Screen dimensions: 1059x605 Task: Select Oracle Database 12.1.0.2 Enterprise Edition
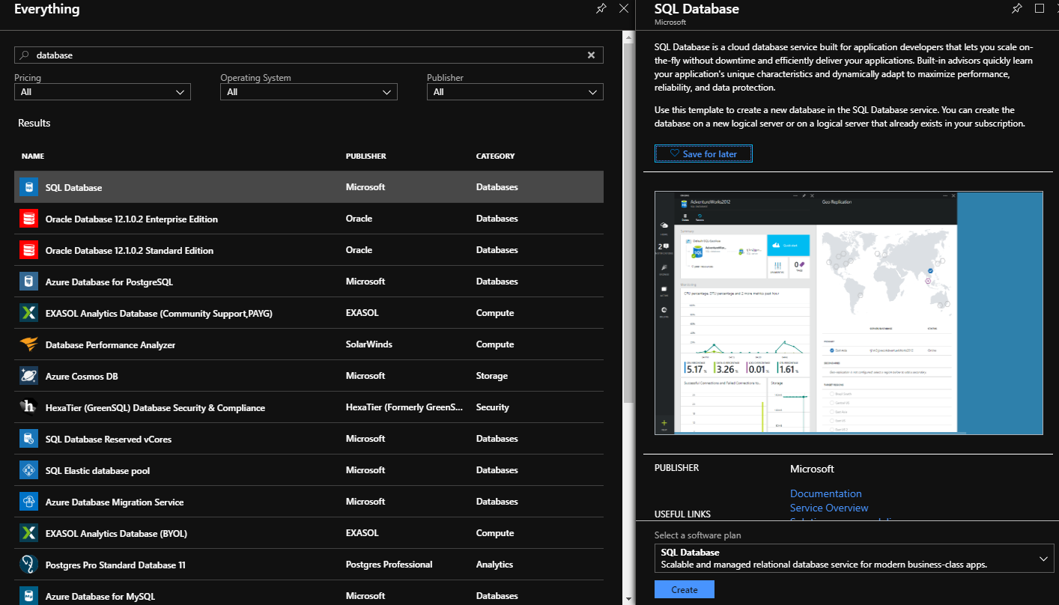tap(309, 219)
